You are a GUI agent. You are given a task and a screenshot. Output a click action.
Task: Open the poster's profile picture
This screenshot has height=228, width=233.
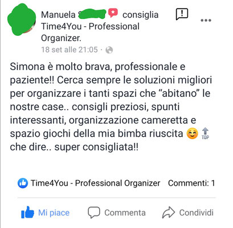point(22,19)
